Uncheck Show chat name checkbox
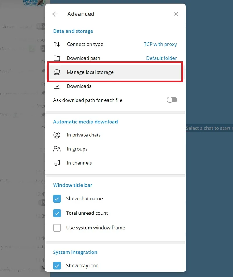Image resolution: width=233 pixels, height=277 pixels. coord(57,198)
